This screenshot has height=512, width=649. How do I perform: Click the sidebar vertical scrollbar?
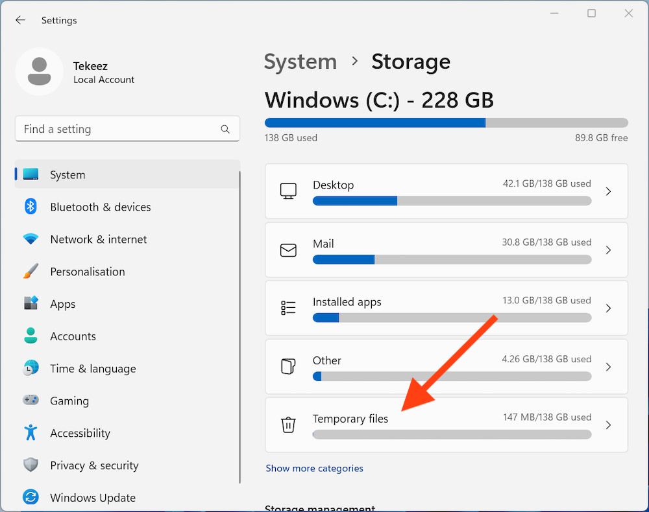click(239, 327)
